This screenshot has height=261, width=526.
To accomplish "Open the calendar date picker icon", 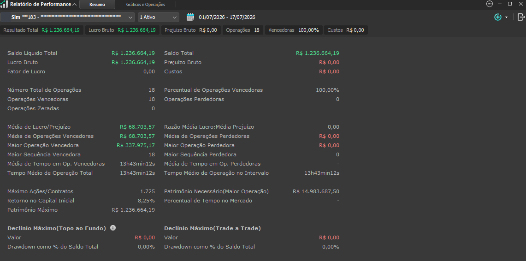I will pyautogui.click(x=190, y=17).
